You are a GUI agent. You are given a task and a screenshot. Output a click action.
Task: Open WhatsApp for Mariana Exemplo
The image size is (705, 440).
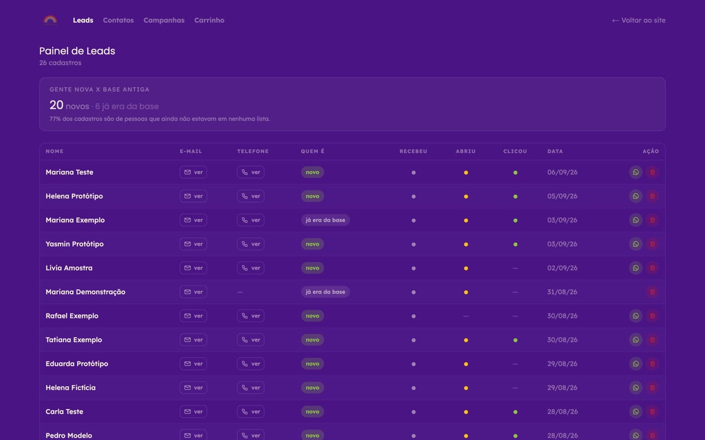635,220
